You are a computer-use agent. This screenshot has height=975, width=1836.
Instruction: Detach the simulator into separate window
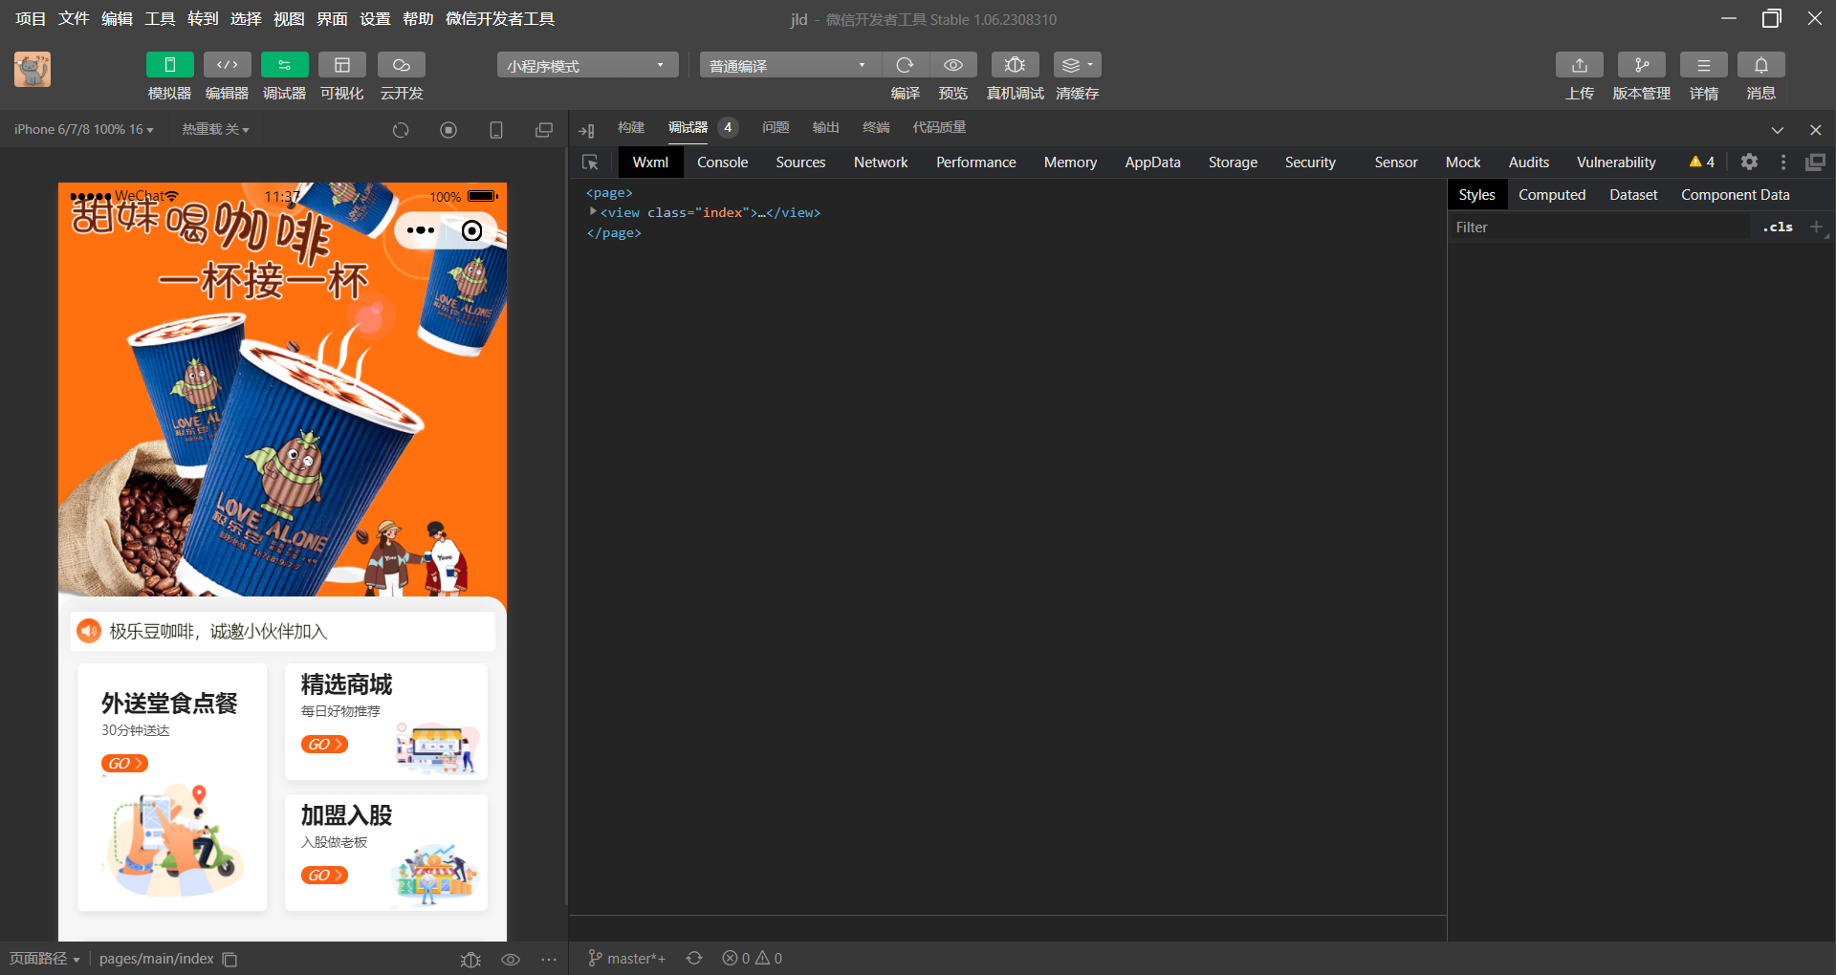[544, 130]
